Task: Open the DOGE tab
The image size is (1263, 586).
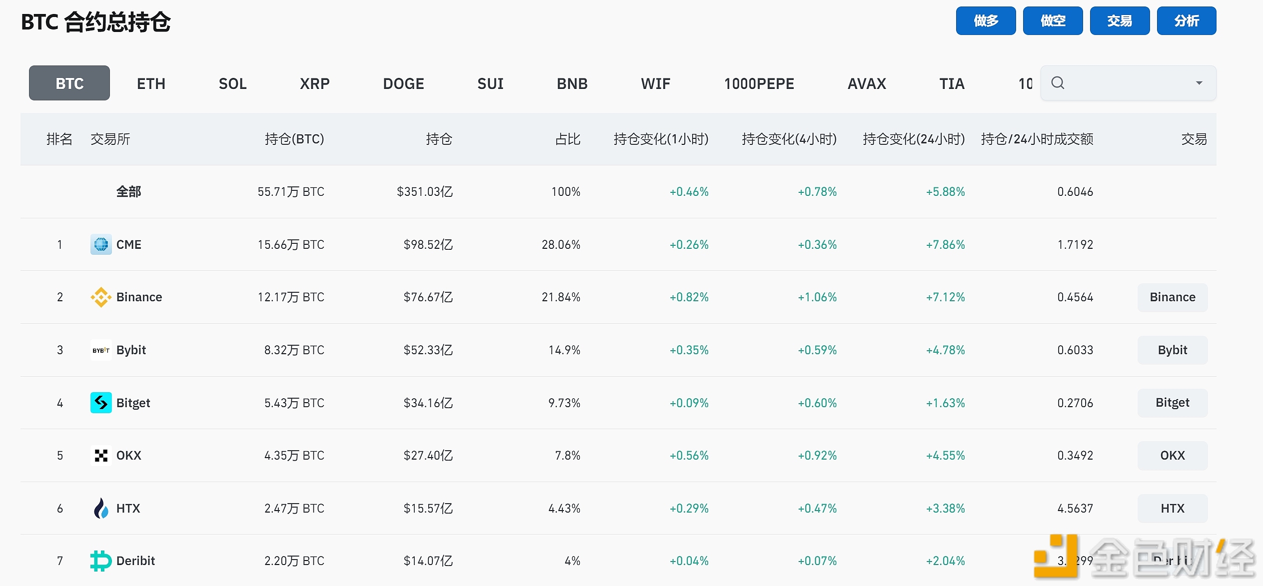Action: (x=404, y=83)
